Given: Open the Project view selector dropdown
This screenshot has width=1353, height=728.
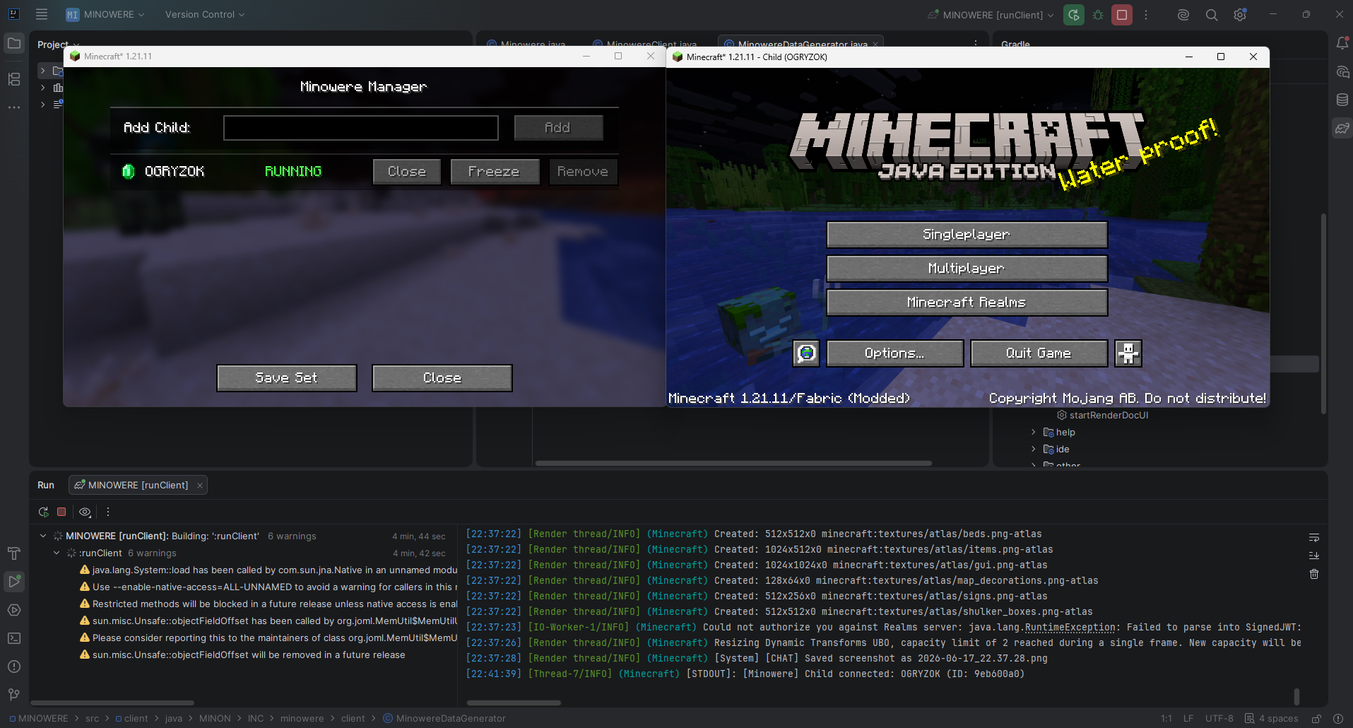Looking at the screenshot, I should pyautogui.click(x=59, y=45).
